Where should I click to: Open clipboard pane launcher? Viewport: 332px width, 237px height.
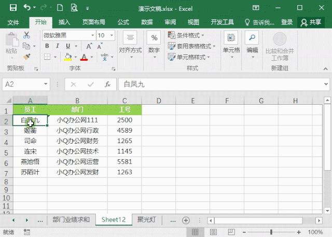(36, 69)
